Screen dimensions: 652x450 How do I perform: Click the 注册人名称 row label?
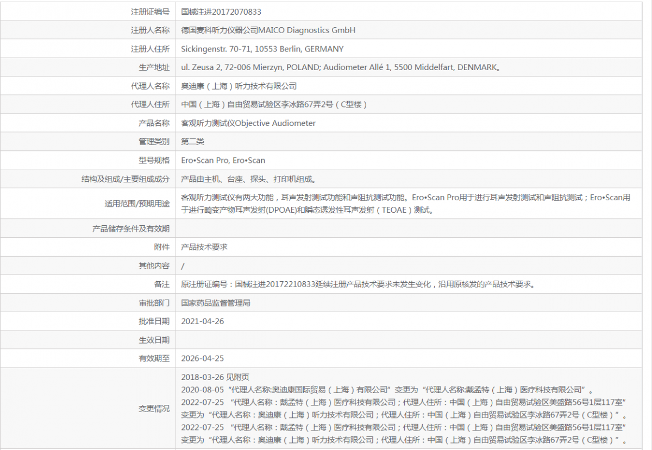coord(150,30)
